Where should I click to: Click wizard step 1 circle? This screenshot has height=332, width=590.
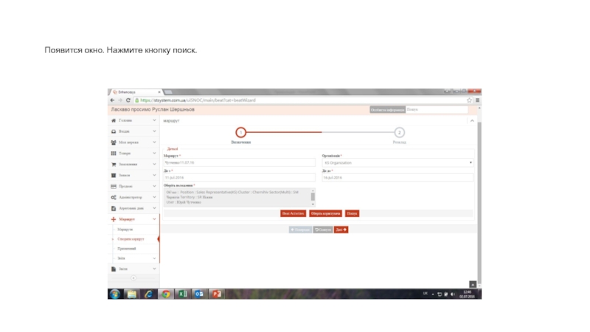241,133
